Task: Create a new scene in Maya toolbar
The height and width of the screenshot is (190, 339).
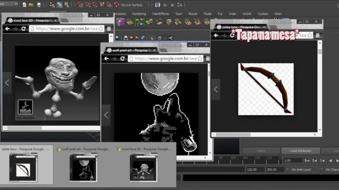Action: point(24,5)
